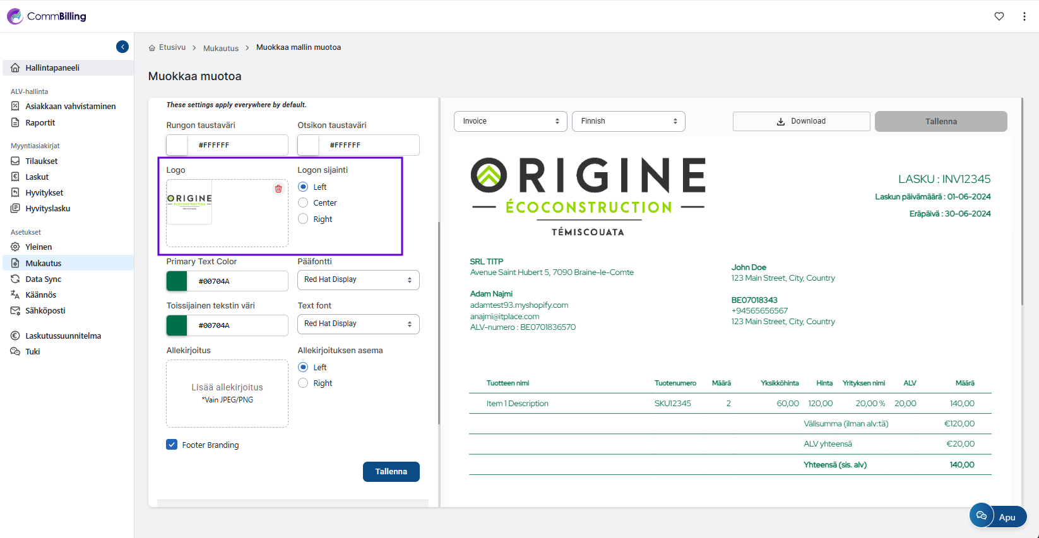This screenshot has width=1039, height=538.
Task: Click the Data Sync sidebar icon
Action: tap(15, 279)
